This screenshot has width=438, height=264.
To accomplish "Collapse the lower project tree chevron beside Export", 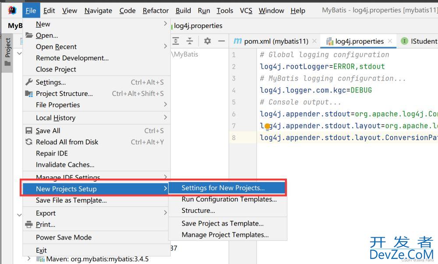I will click(19, 215).
